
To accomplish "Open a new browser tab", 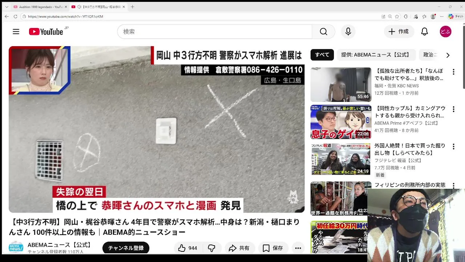I will (132, 7).
